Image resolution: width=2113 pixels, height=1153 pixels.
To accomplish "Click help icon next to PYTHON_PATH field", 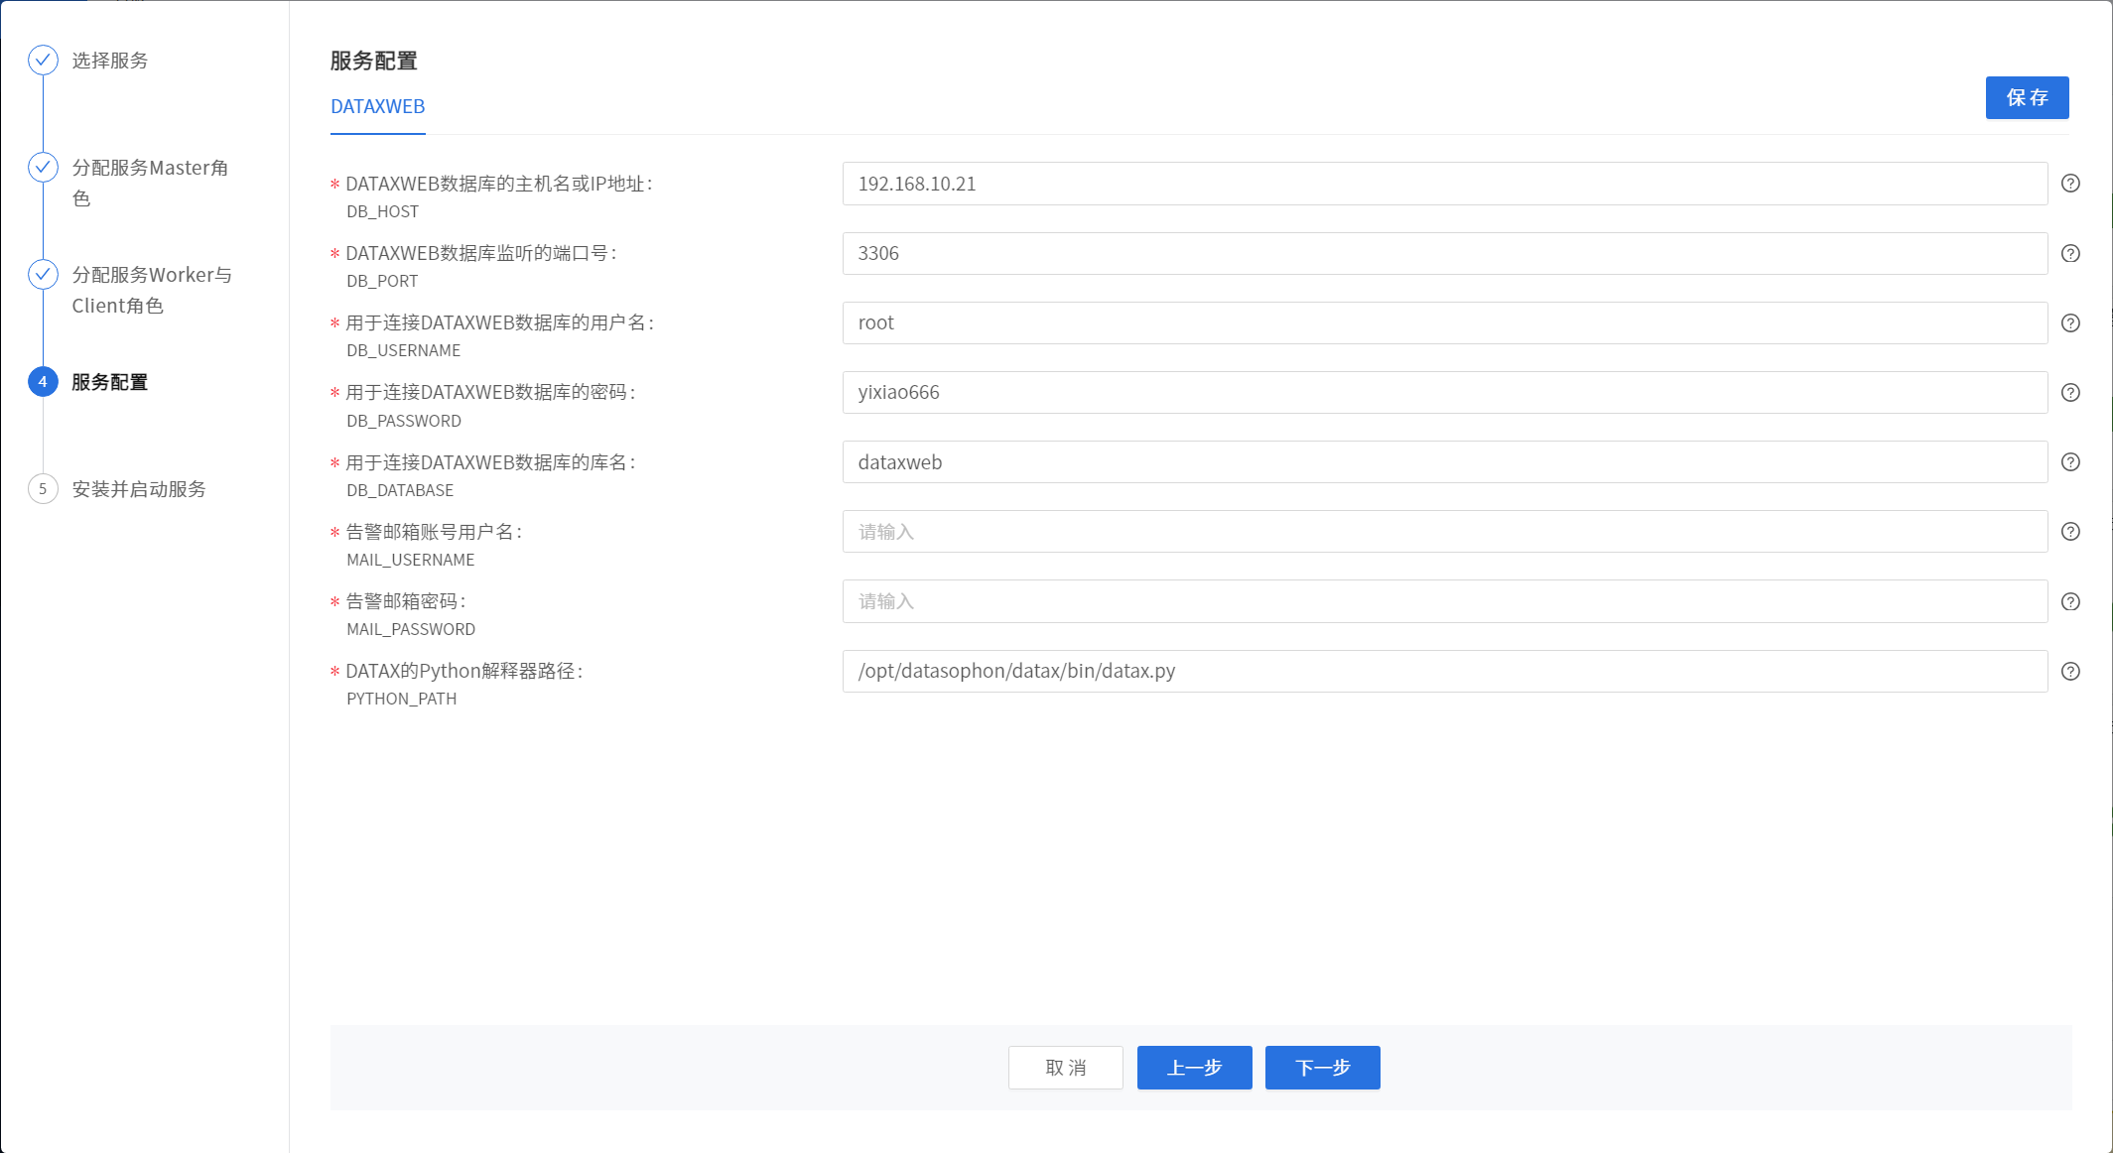I will pos(2070,671).
